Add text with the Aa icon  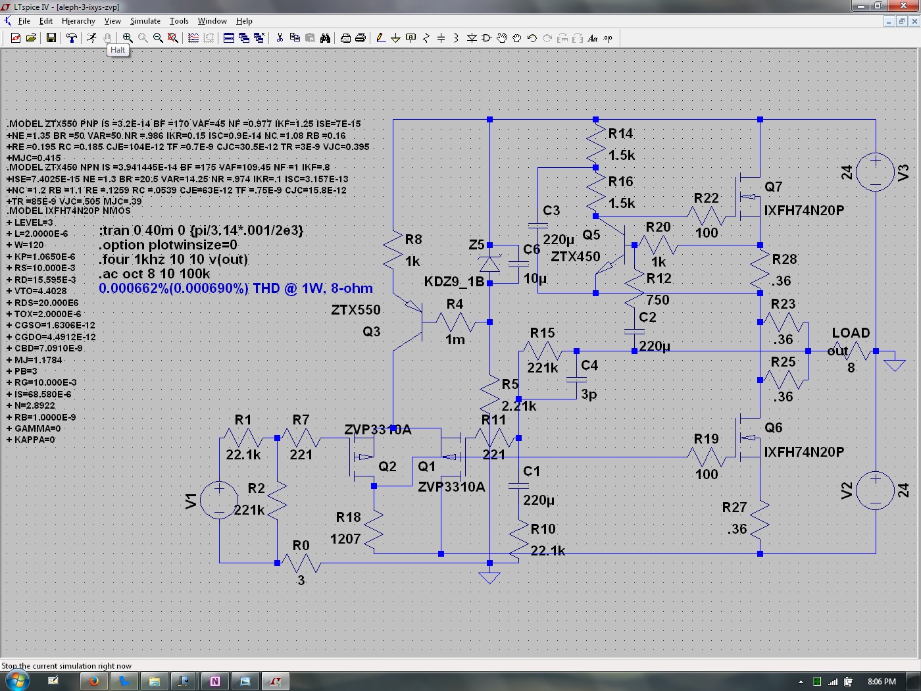click(x=593, y=38)
